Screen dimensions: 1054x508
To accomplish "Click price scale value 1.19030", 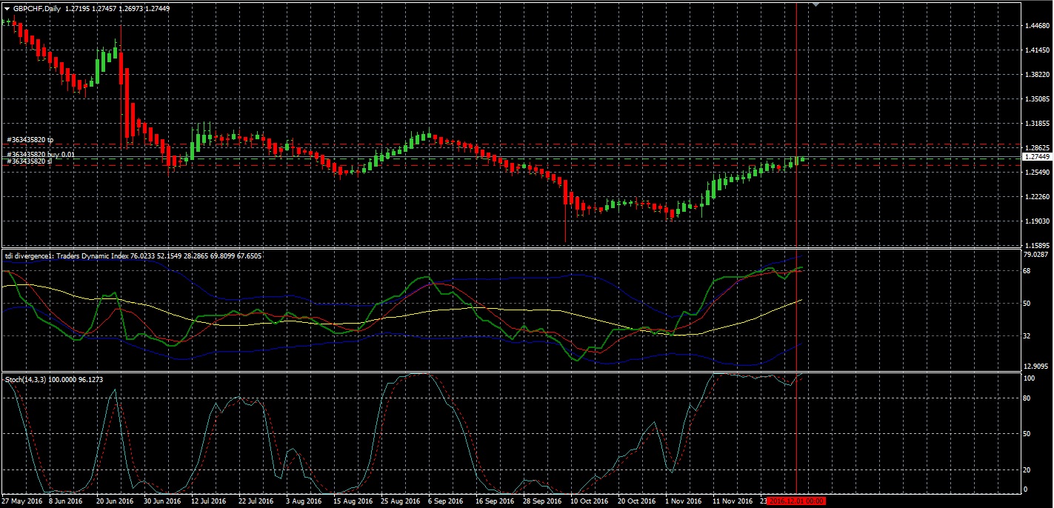I will [x=1038, y=221].
